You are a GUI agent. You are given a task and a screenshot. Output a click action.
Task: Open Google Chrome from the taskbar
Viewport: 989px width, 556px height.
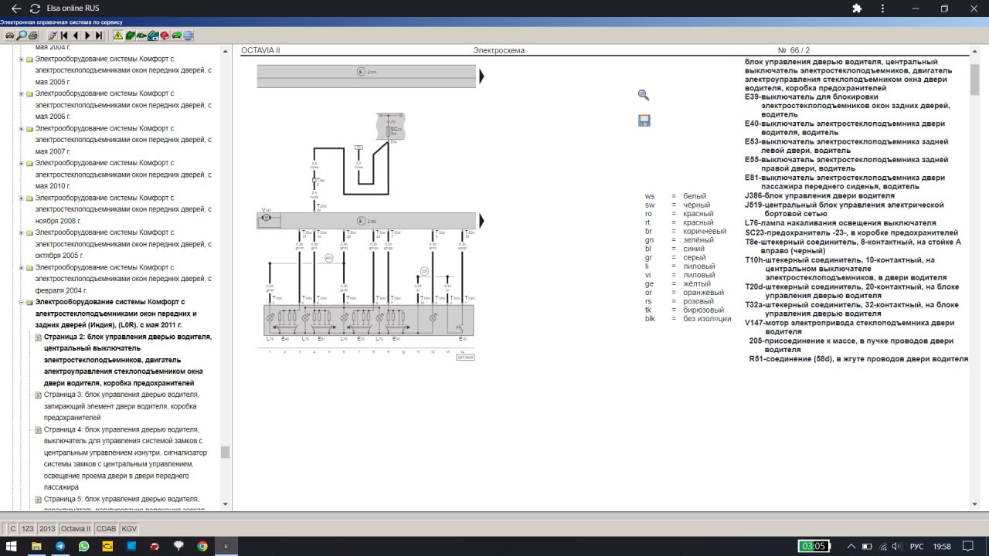pos(202,546)
